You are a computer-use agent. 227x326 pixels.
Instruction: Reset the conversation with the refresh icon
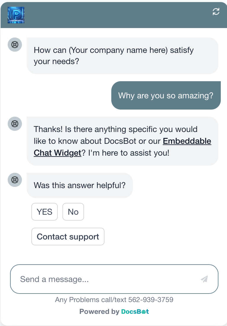pos(216,12)
